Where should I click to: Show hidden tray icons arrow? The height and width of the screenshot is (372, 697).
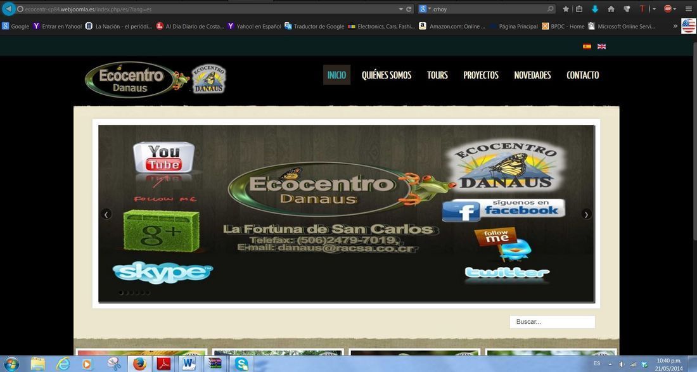click(610, 364)
